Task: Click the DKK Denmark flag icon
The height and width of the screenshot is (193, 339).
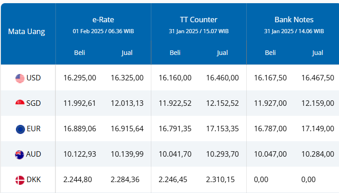Action: [x=20, y=180]
